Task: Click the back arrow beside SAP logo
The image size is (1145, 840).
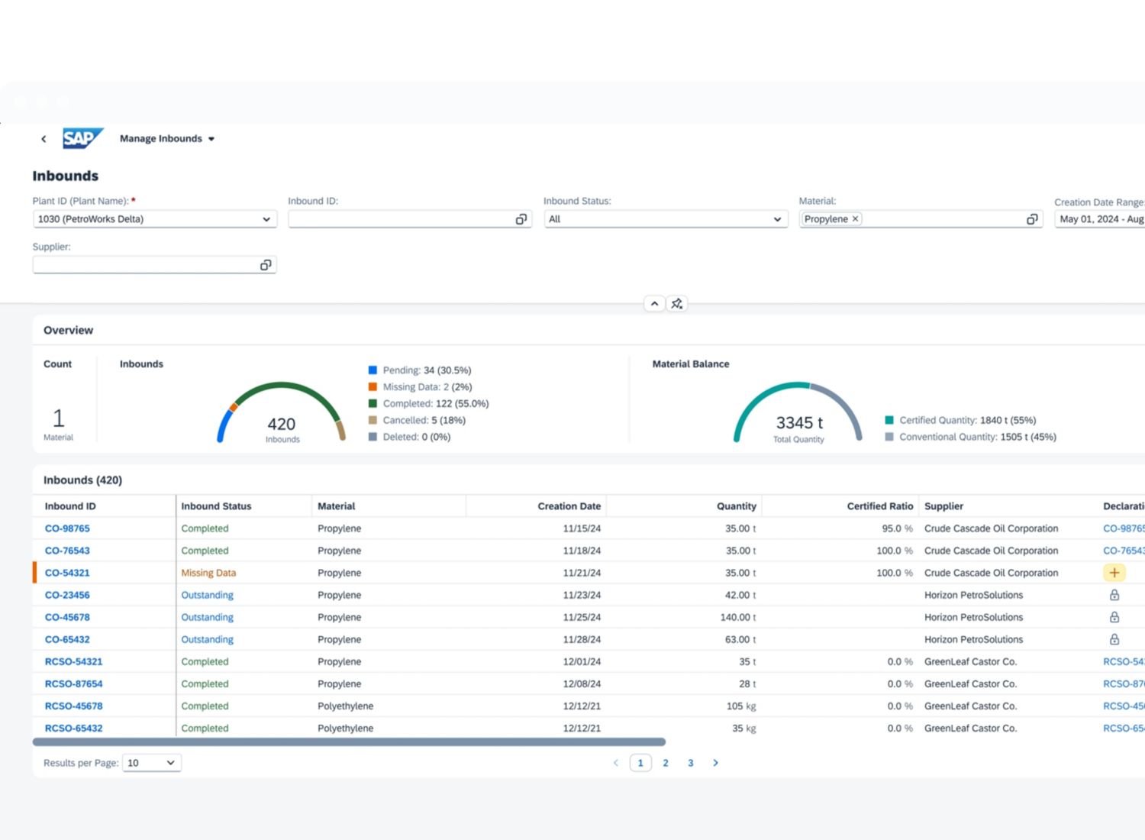Action: click(44, 139)
